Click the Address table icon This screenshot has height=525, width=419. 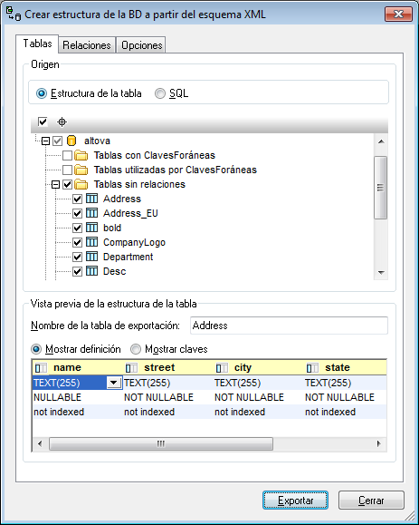click(x=92, y=199)
